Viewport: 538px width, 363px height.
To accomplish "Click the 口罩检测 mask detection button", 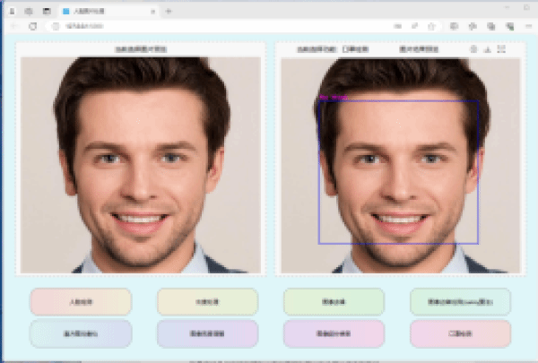I will [460, 333].
